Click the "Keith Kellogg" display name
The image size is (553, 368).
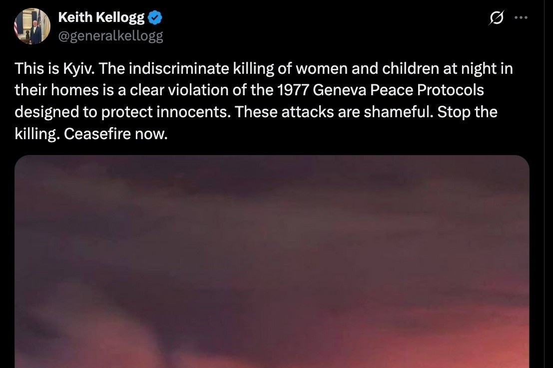coord(101,18)
